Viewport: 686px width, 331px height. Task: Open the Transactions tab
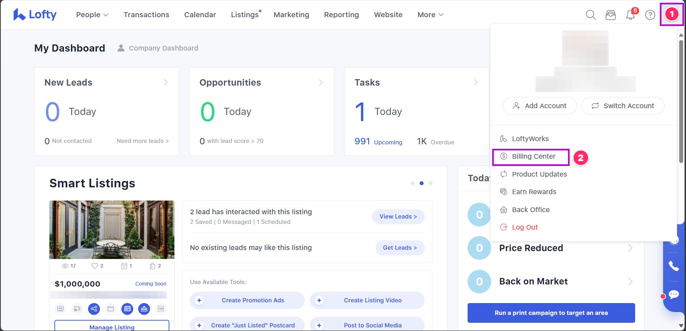coord(146,15)
